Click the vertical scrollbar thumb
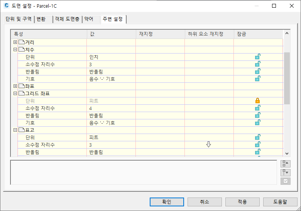The height and width of the screenshot is (211, 301). click(287, 78)
